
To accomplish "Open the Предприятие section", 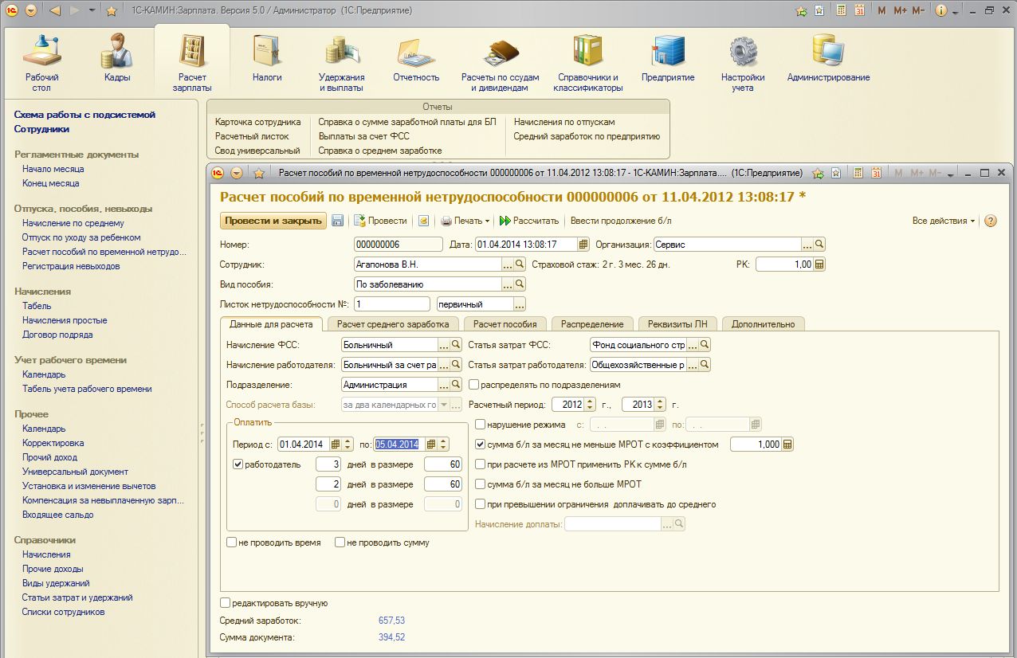I will [x=668, y=59].
